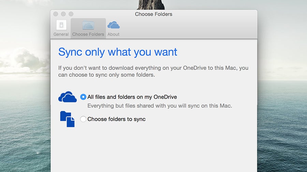
Task: Close the Choose Folders window
Action: [56, 14]
